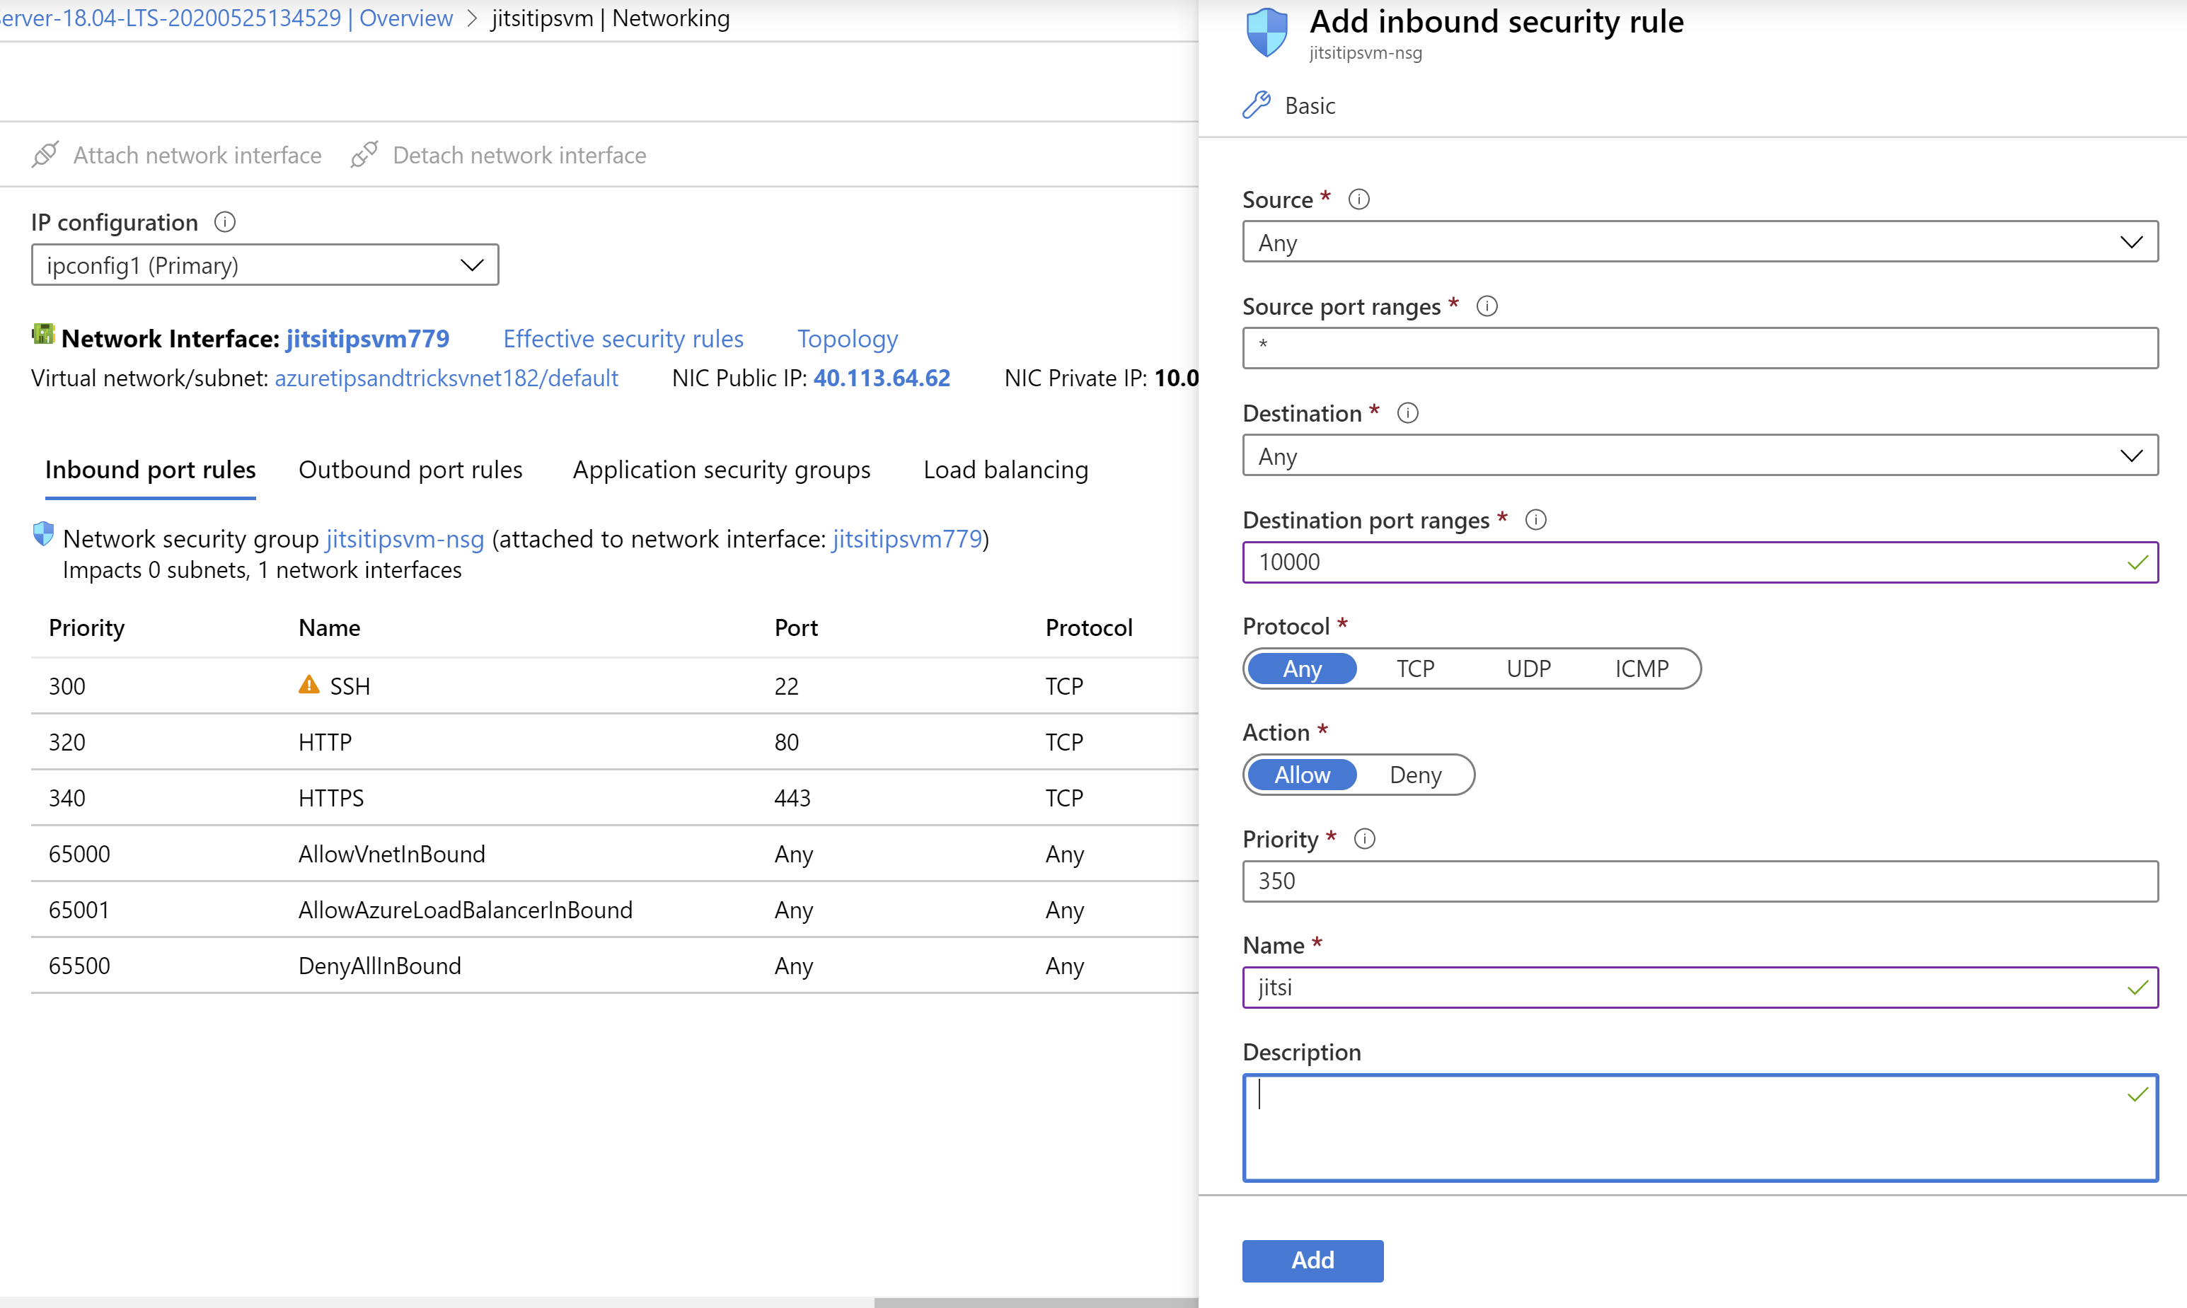This screenshot has height=1308, width=2187.
Task: Open the Destination dropdown
Action: (1700, 456)
